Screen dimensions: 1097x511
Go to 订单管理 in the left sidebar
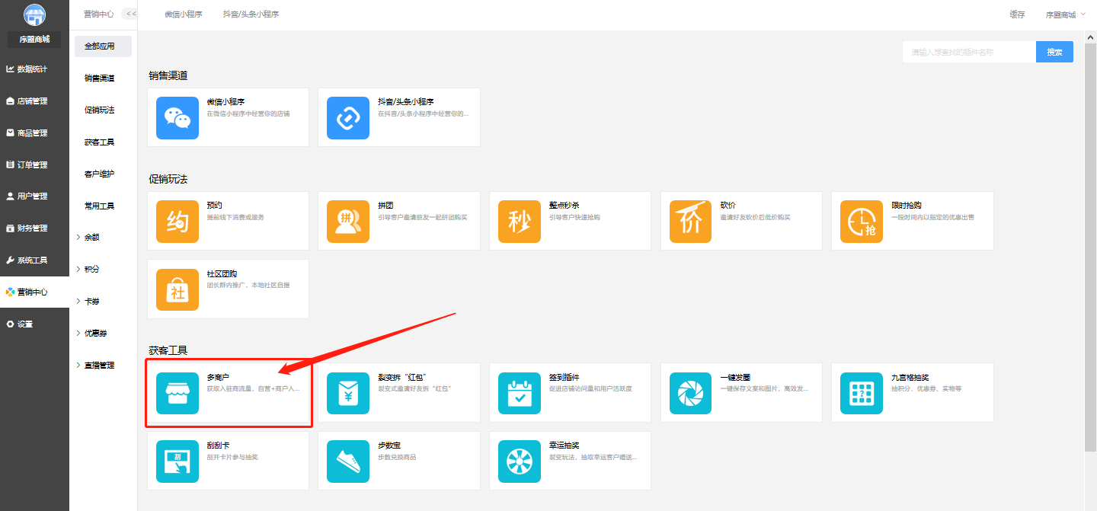coord(34,164)
